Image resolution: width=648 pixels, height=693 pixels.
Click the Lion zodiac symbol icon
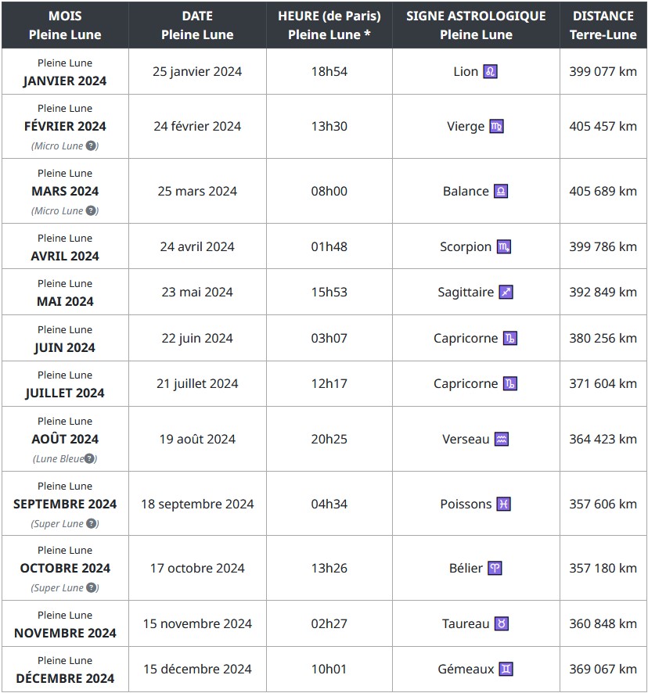tap(491, 72)
